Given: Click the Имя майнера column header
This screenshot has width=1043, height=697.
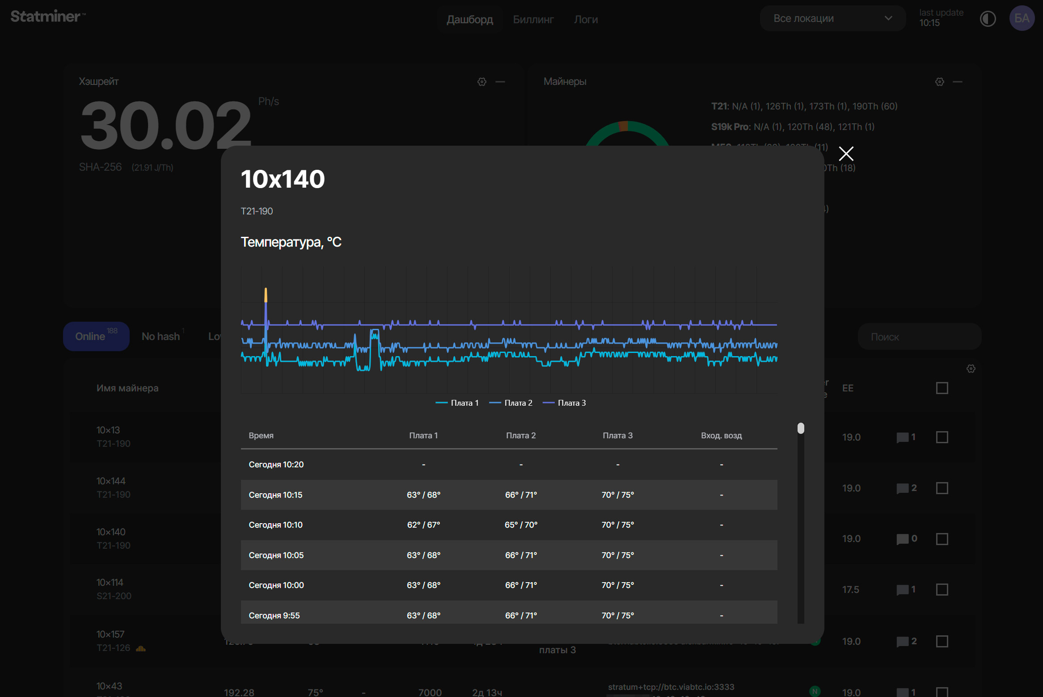Looking at the screenshot, I should [x=127, y=388].
